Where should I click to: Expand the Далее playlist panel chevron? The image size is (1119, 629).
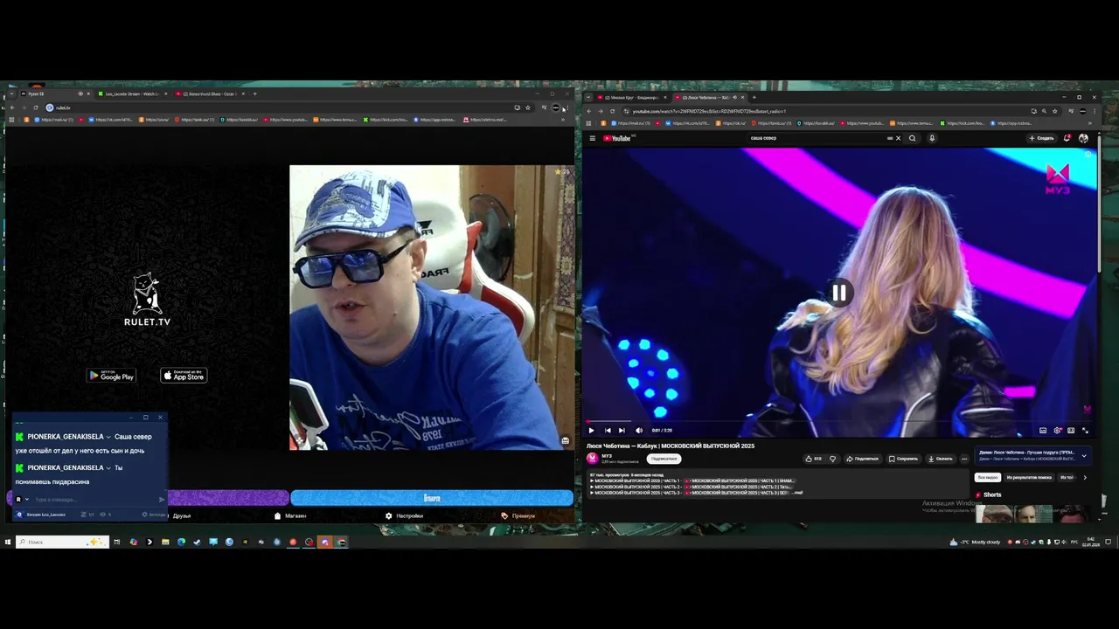point(1084,455)
